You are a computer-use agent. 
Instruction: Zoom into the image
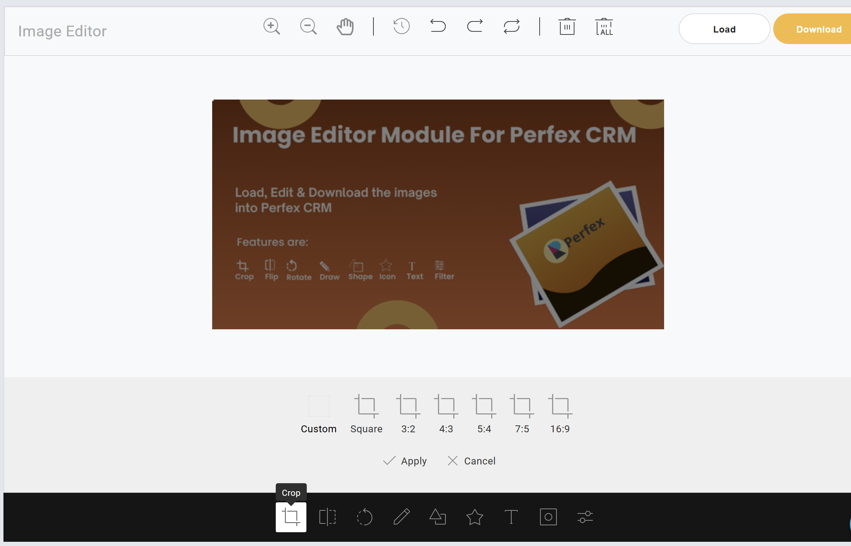pos(272,26)
